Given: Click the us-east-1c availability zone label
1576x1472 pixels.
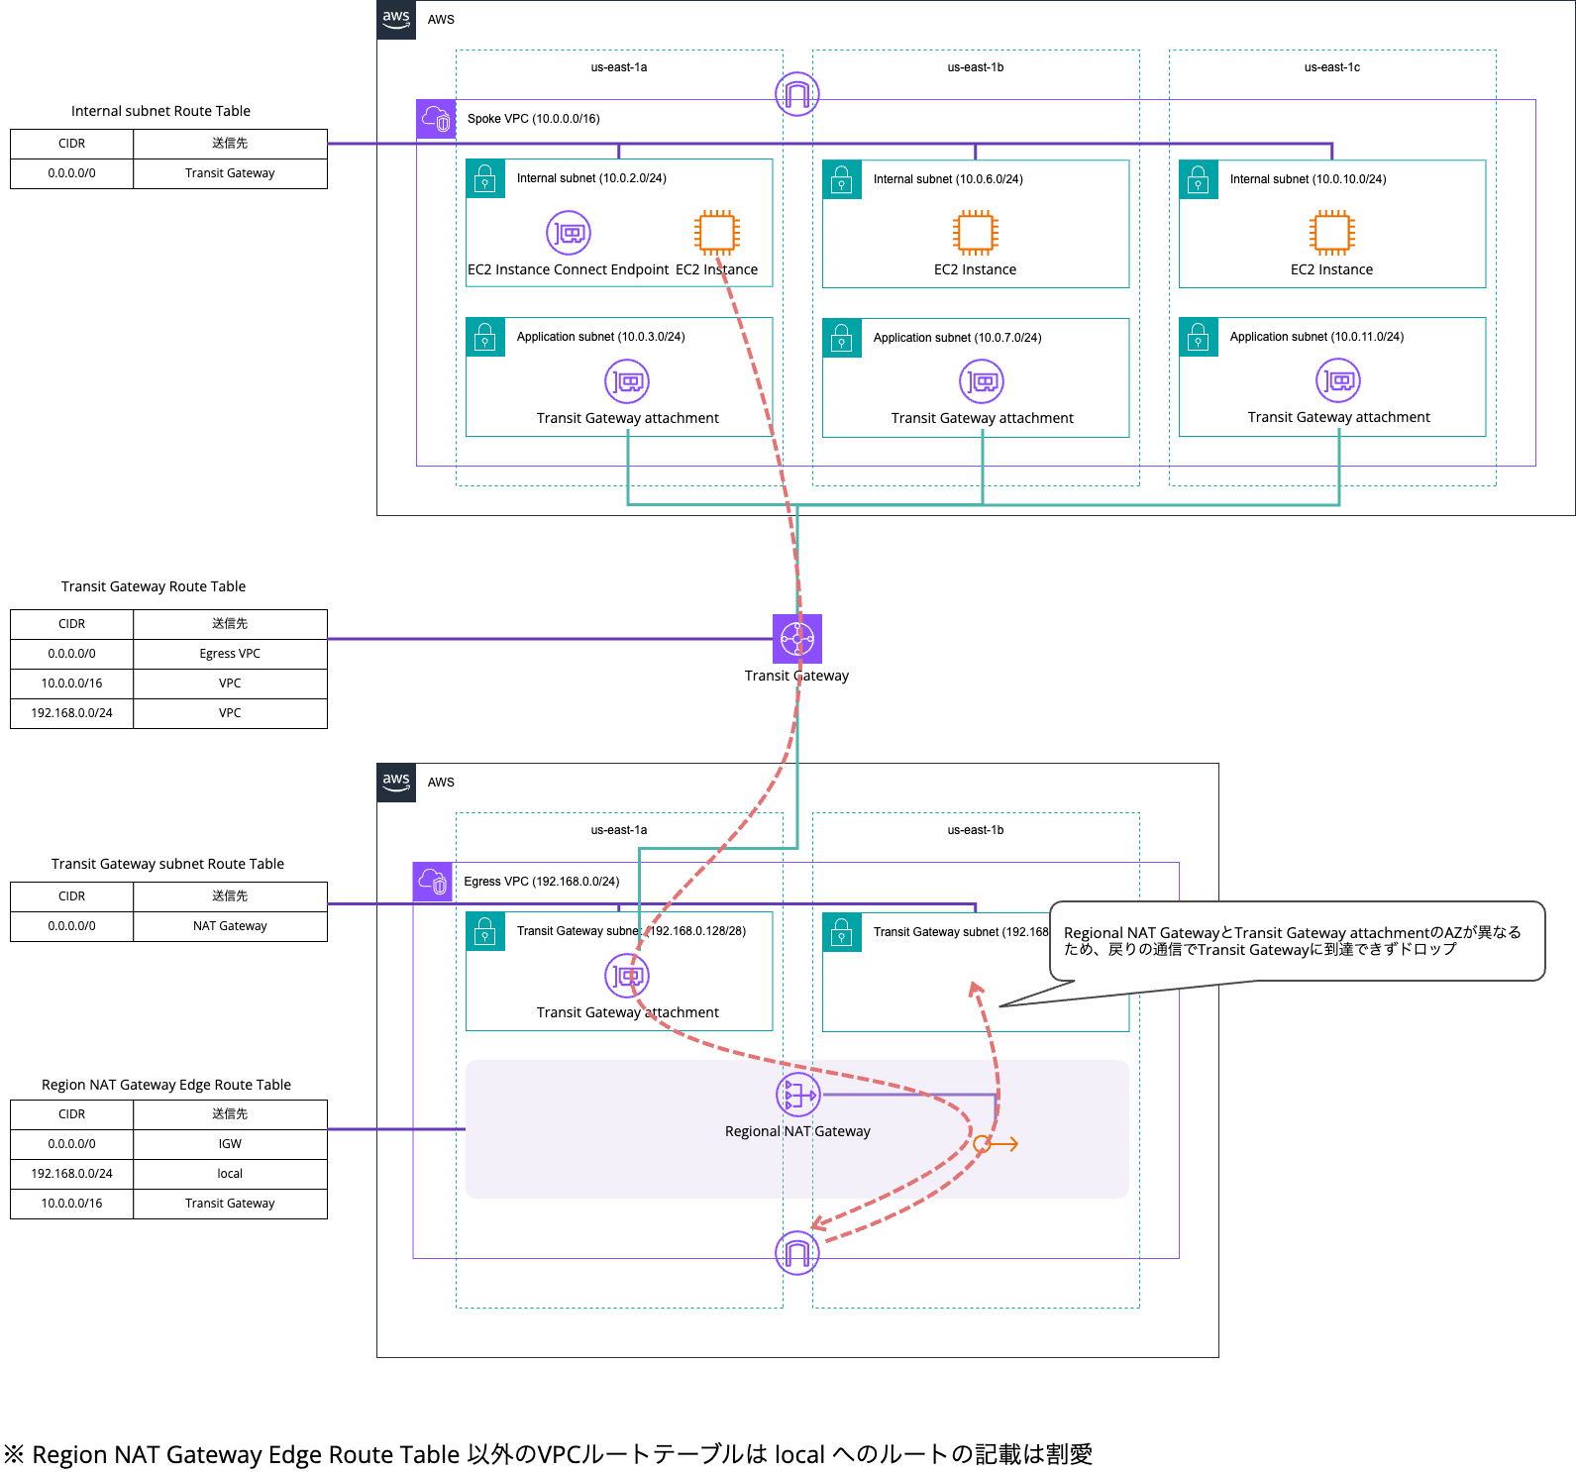Looking at the screenshot, I should 1332,67.
